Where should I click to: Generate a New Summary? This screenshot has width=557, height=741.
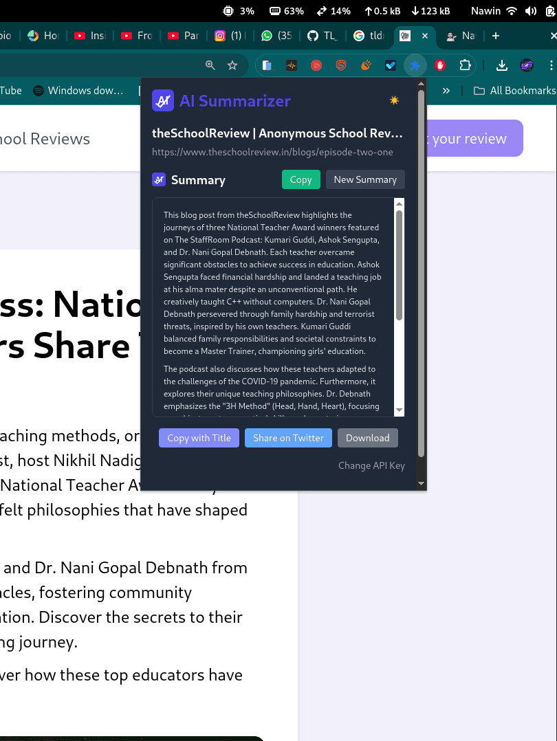365,179
